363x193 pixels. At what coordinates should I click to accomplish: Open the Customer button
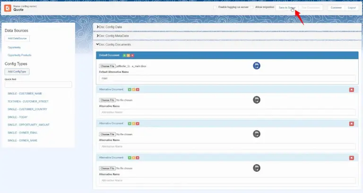[x=336, y=8]
